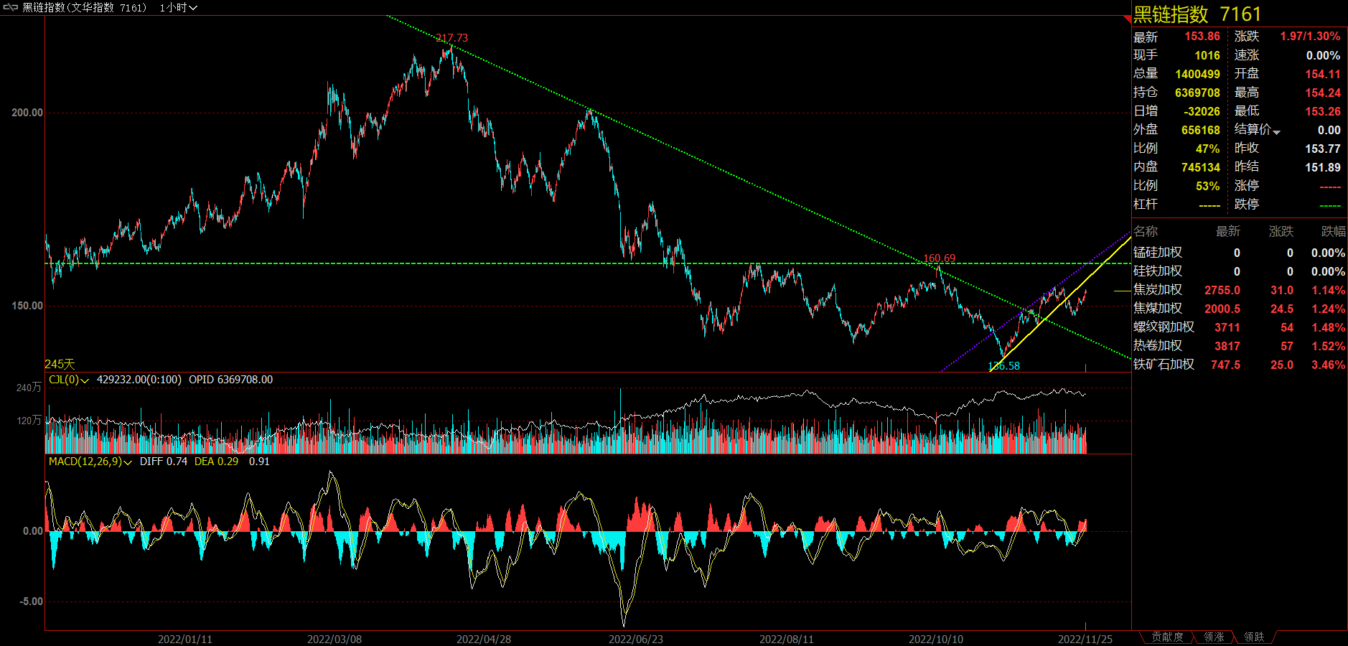Click the 200.00 price axis label
The width and height of the screenshot is (1348, 646).
click(27, 113)
